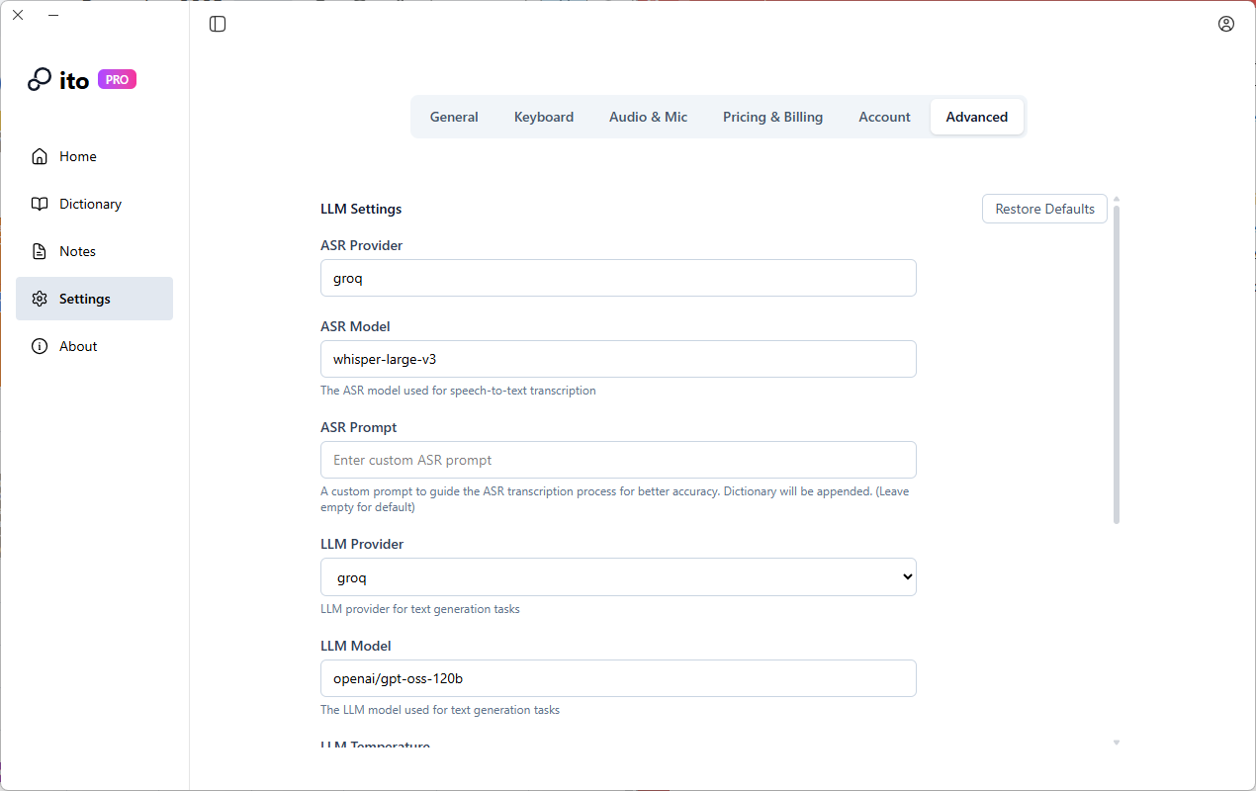Image resolution: width=1256 pixels, height=791 pixels.
Task: Open the Pricing & Billing tab
Action: [772, 117]
